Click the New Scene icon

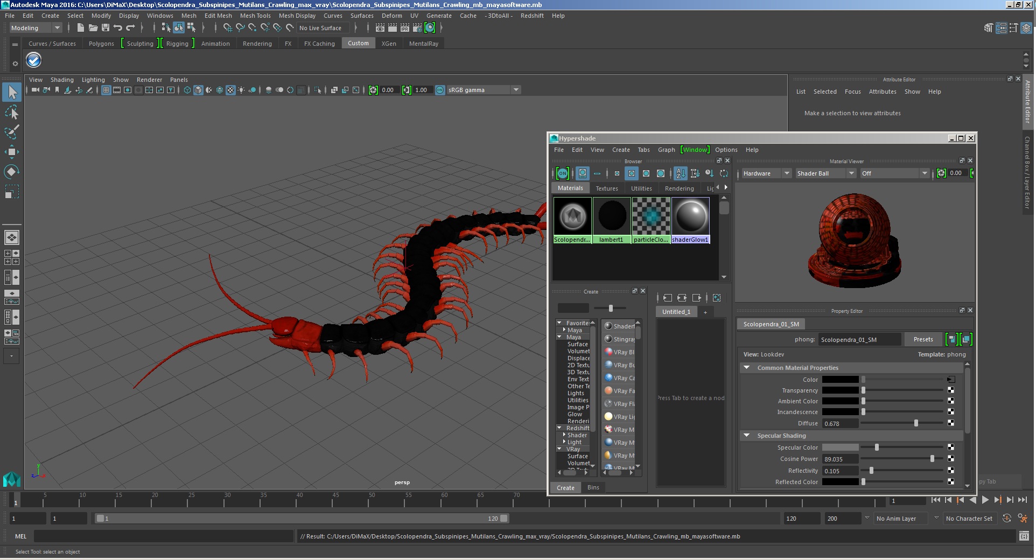(80, 28)
